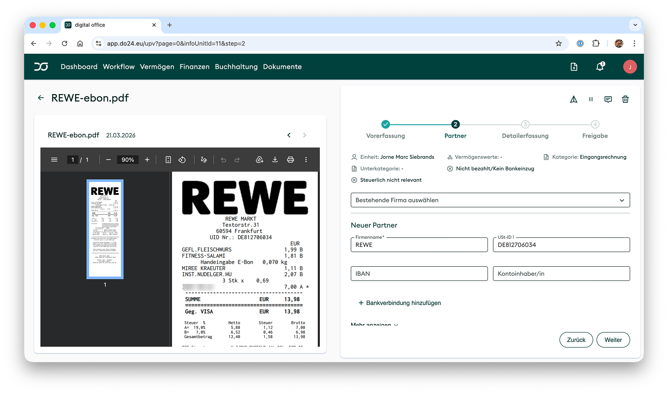Open the upload document icon in header
The height and width of the screenshot is (394, 668).
click(x=574, y=67)
